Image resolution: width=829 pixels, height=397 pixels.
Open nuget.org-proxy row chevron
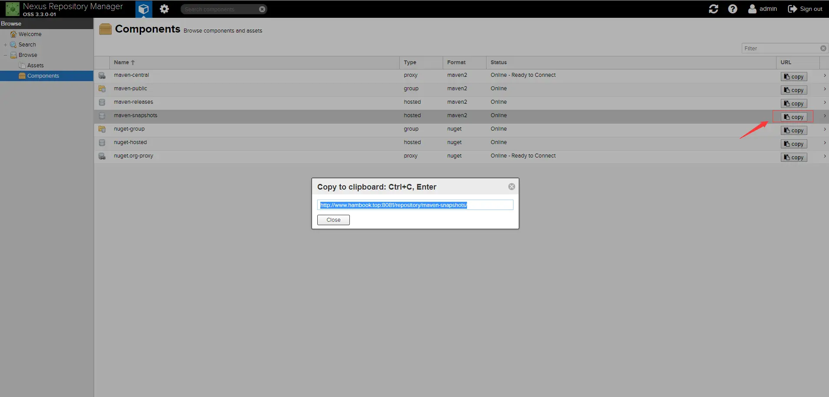click(825, 156)
